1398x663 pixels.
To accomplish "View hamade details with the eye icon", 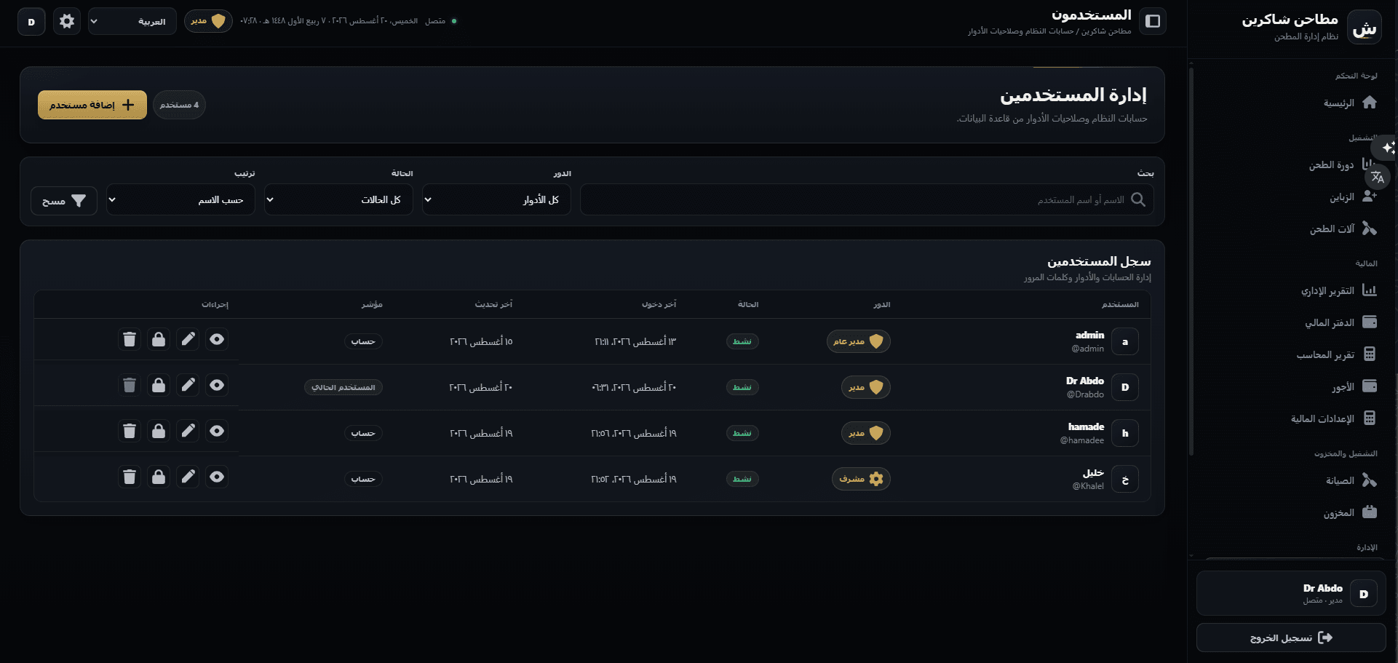I will [x=217, y=431].
